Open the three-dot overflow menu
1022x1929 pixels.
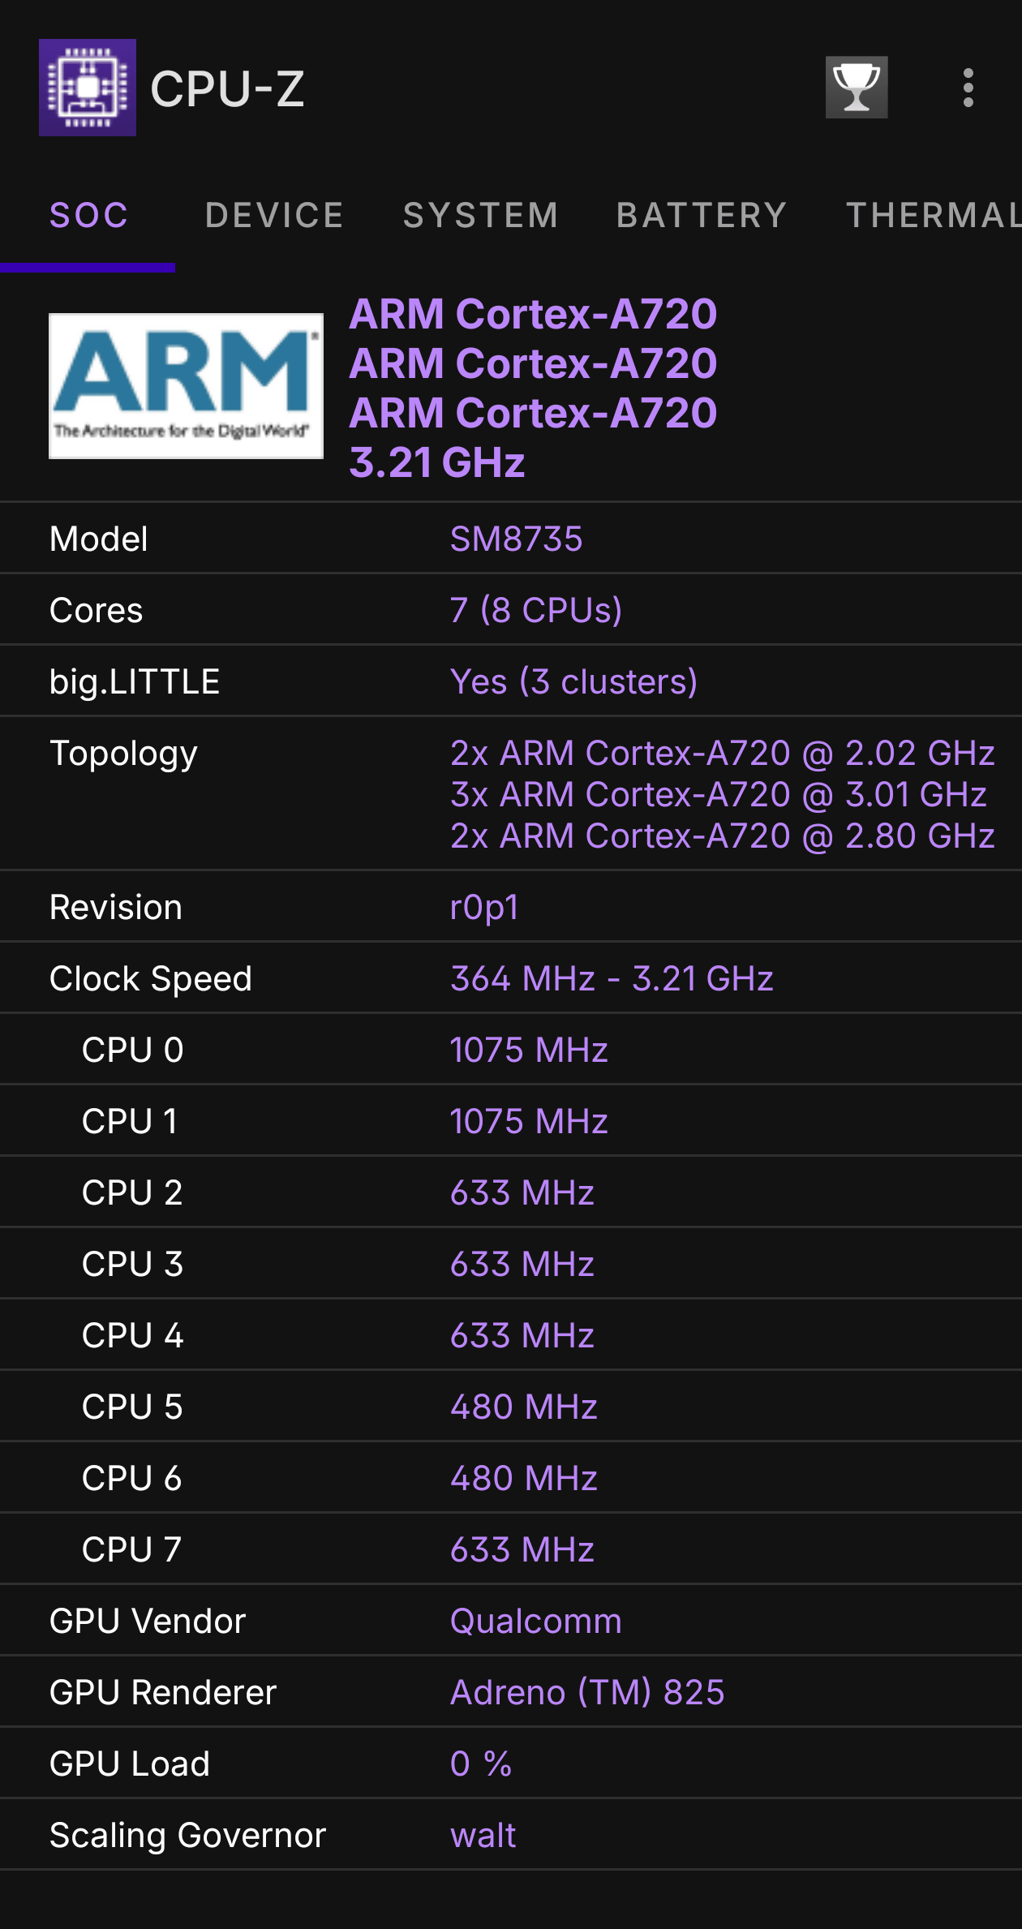point(968,88)
